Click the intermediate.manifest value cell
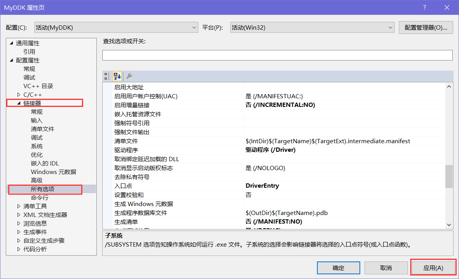This screenshot has height=279, width=459. pyautogui.click(x=328, y=141)
